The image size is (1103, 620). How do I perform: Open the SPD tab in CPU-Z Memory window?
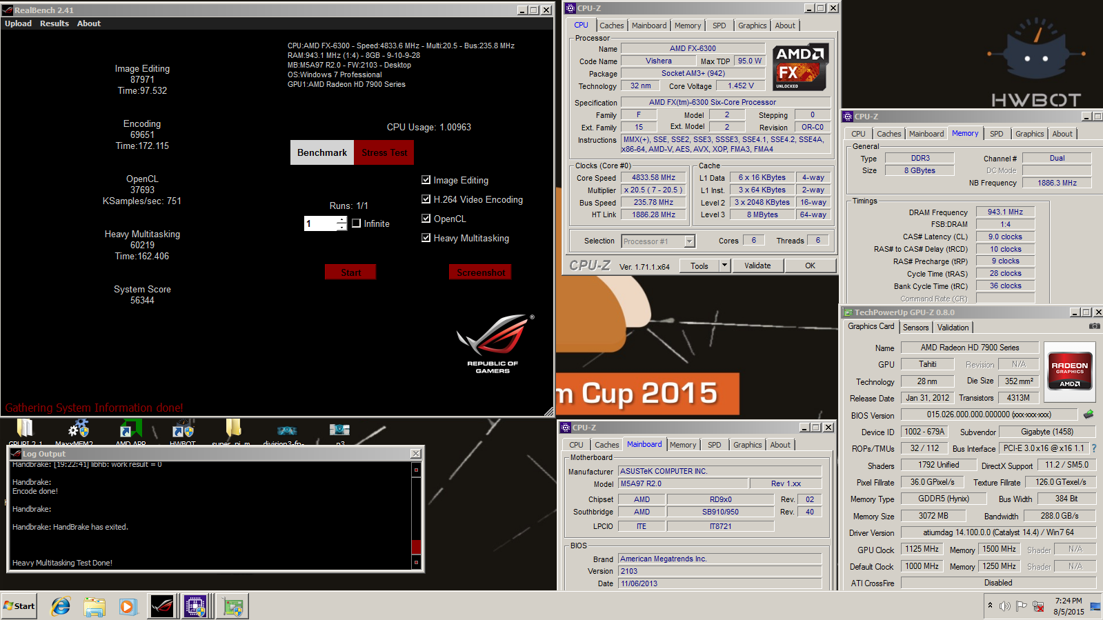point(997,134)
